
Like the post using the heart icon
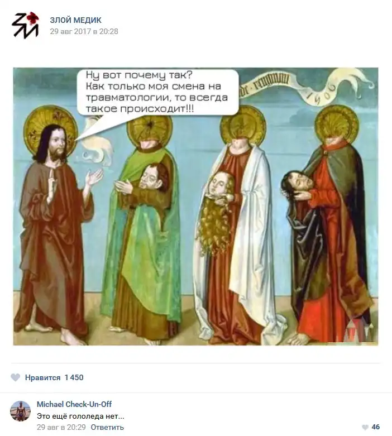tap(15, 377)
